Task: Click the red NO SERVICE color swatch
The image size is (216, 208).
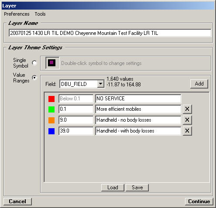Action: tap(51, 99)
